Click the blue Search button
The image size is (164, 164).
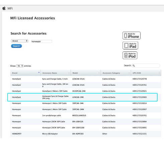point(16,46)
